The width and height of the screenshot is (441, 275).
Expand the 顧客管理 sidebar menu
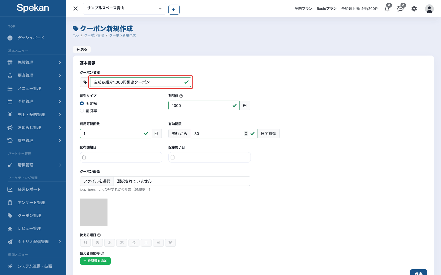33,75
